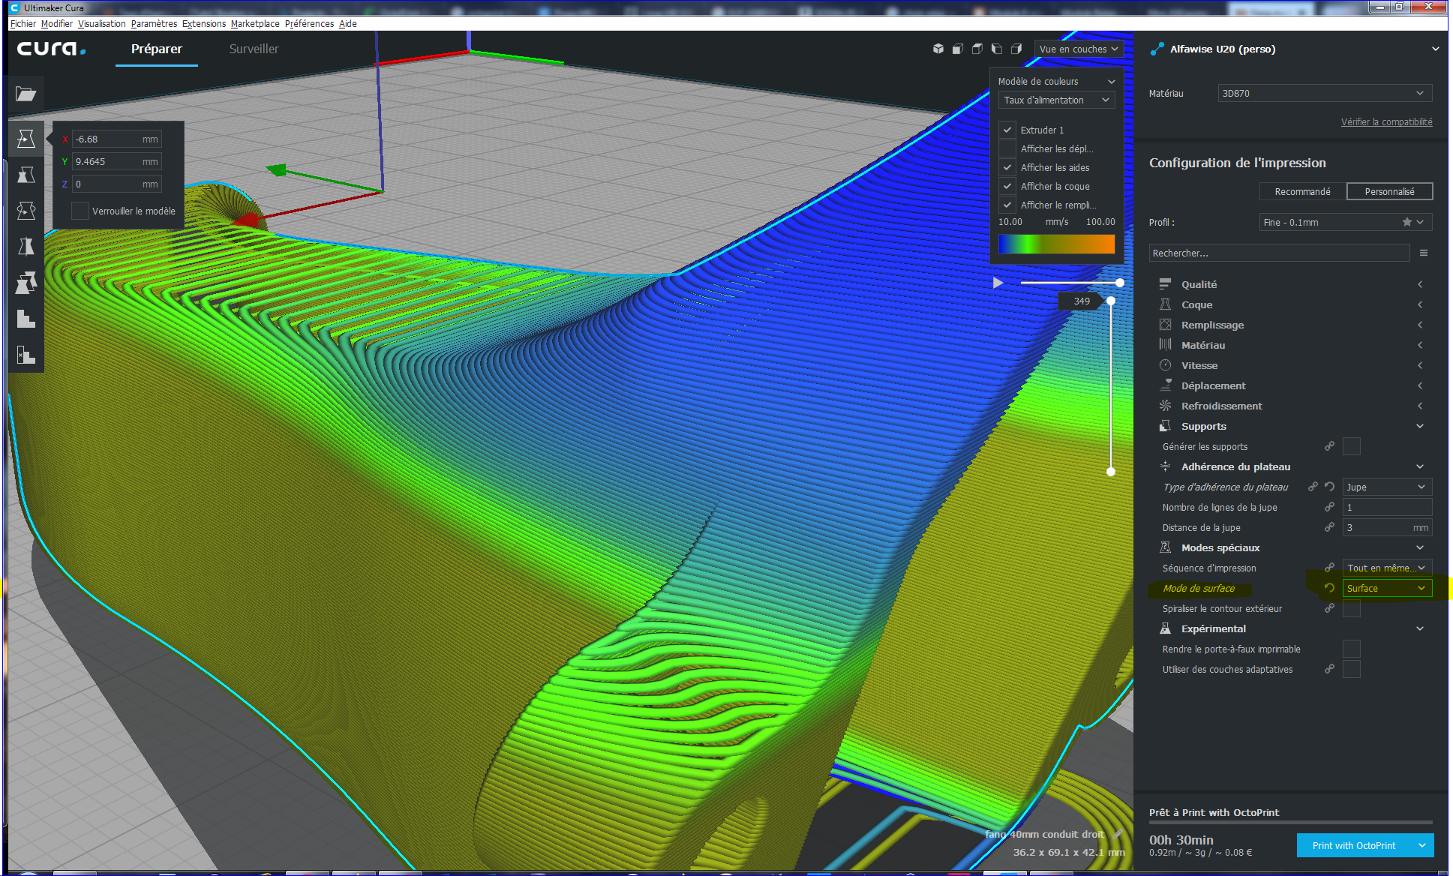Click the Recommandé button

(1302, 191)
